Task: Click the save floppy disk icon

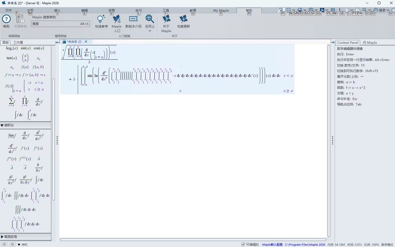Action: (311, 10)
